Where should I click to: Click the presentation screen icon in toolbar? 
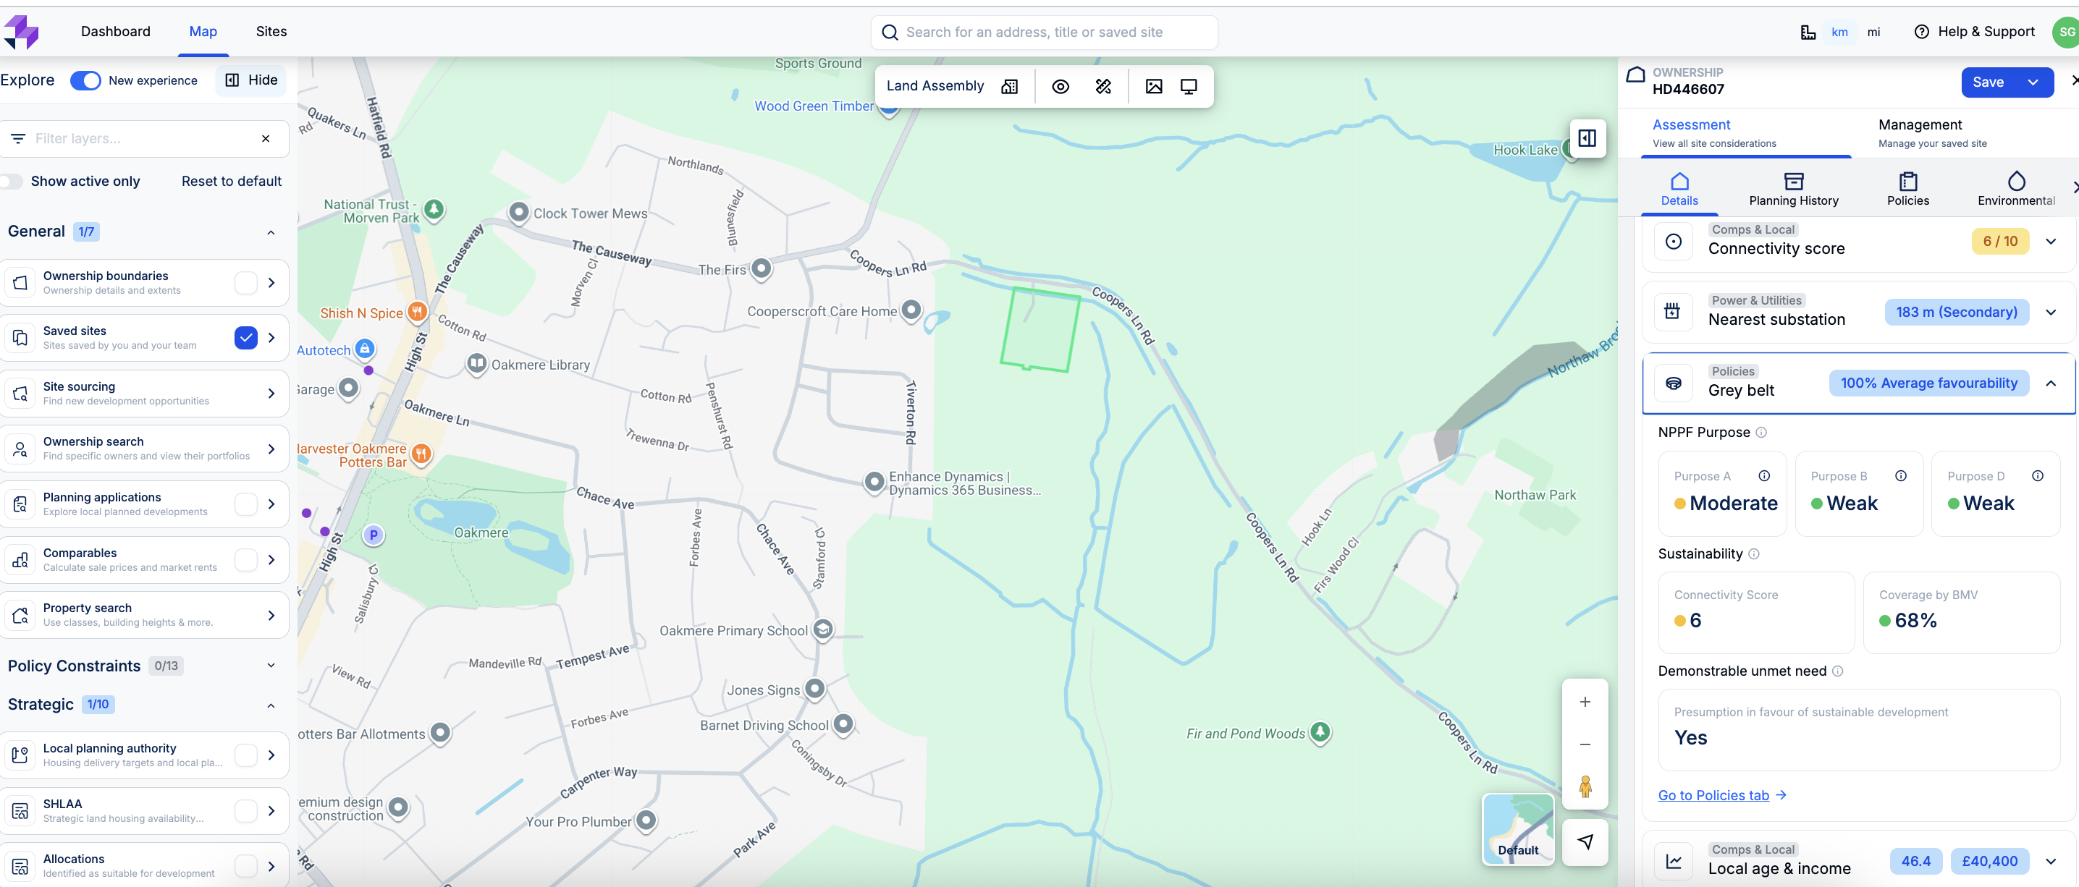pos(1189,86)
